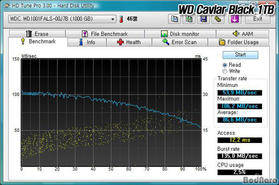Click the purple down-arrow minimize-to-tray icon

coord(235,19)
